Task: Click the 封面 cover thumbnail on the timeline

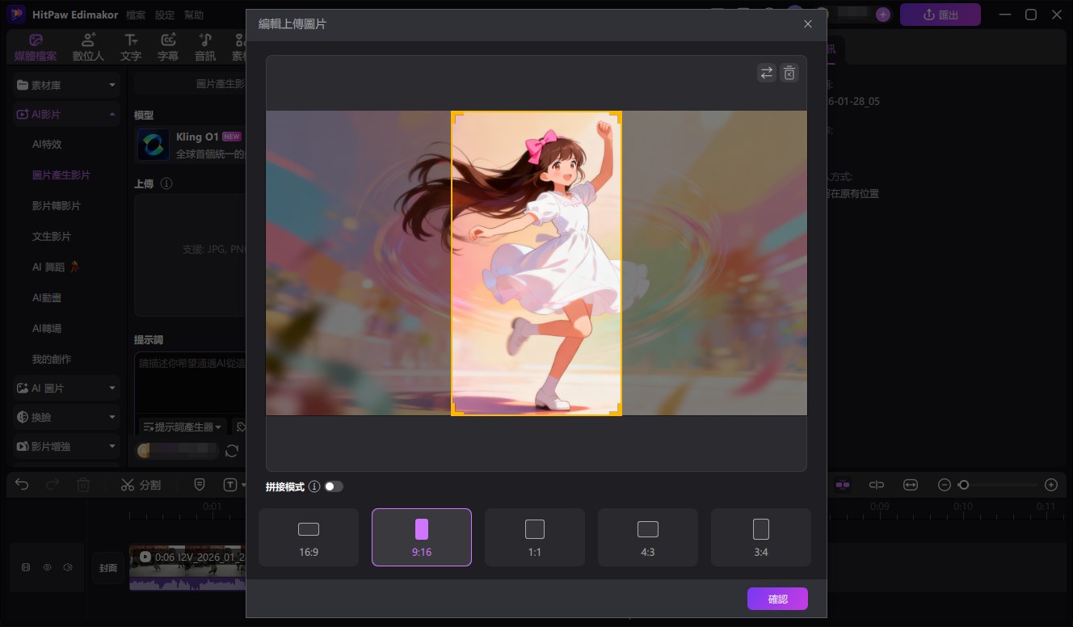Action: [x=107, y=567]
